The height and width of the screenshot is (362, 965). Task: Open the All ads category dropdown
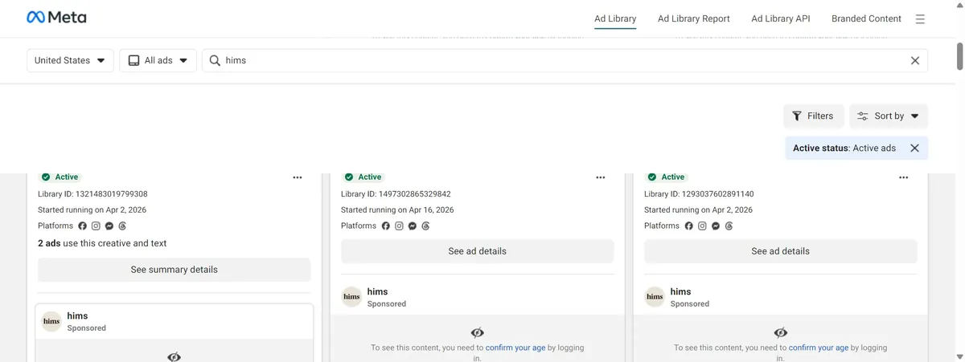[158, 60]
